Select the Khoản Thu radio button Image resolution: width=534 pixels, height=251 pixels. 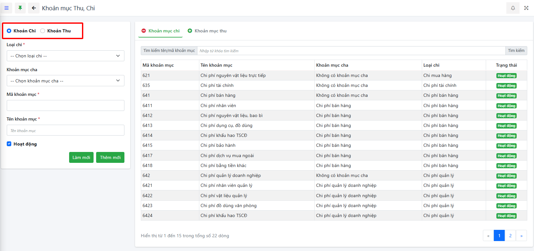click(42, 31)
